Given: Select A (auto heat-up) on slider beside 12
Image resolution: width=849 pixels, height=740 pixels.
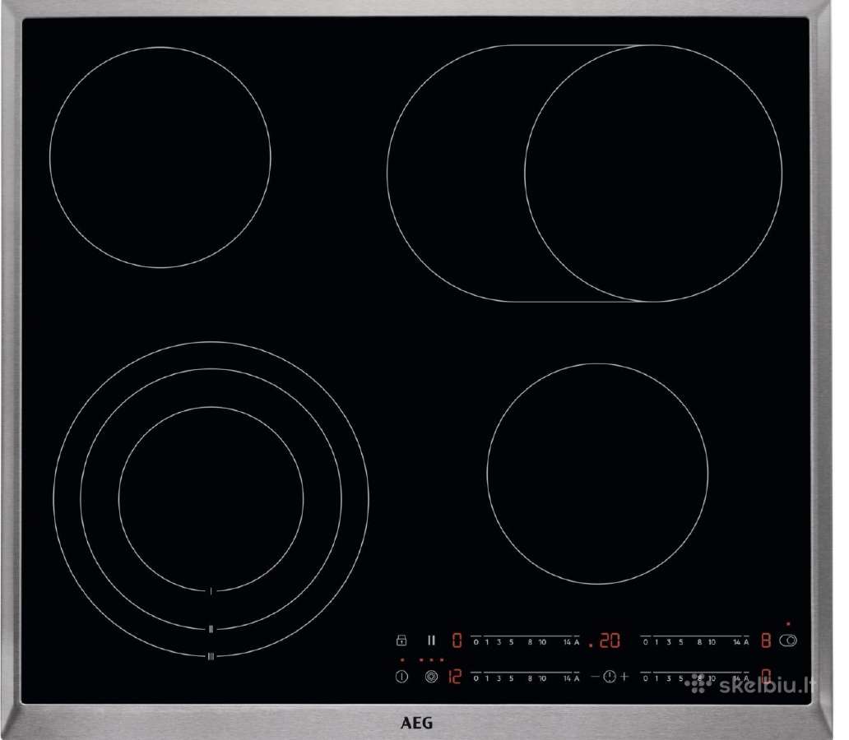Looking at the screenshot, I should click(x=576, y=678).
